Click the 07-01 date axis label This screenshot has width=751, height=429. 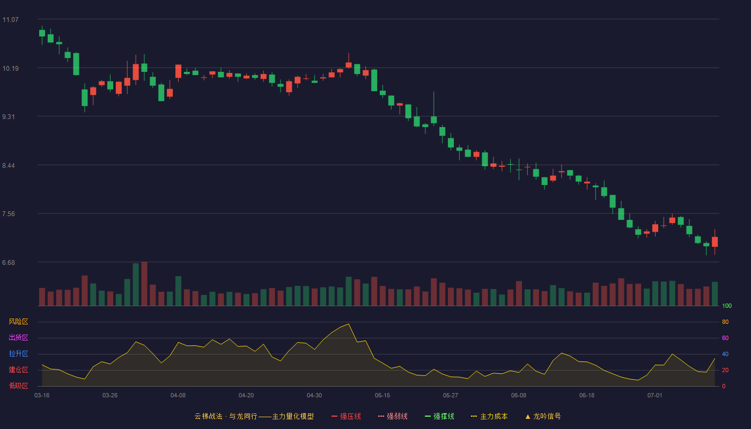pos(655,395)
